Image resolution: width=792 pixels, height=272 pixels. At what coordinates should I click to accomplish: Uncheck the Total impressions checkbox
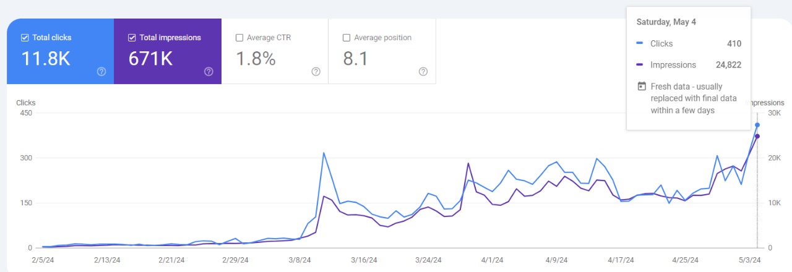(132, 38)
